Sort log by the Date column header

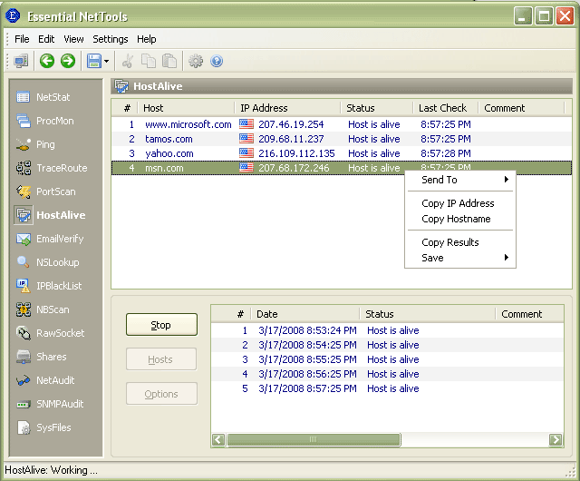[x=305, y=314]
